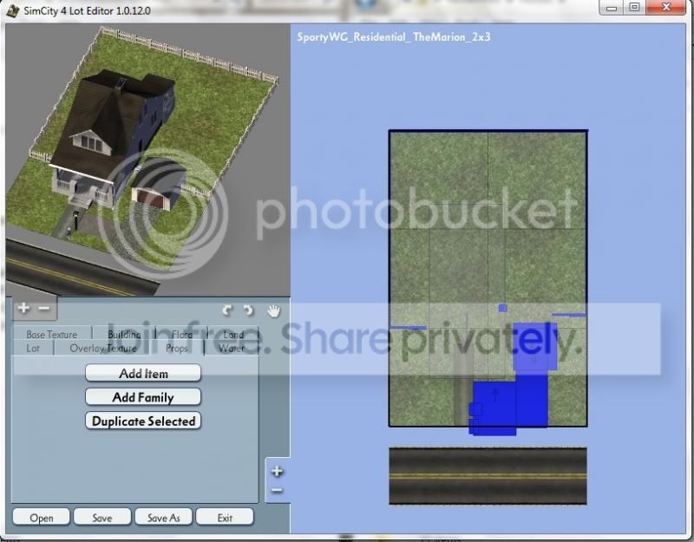
Task: Click the Open button
Action: pyautogui.click(x=41, y=517)
